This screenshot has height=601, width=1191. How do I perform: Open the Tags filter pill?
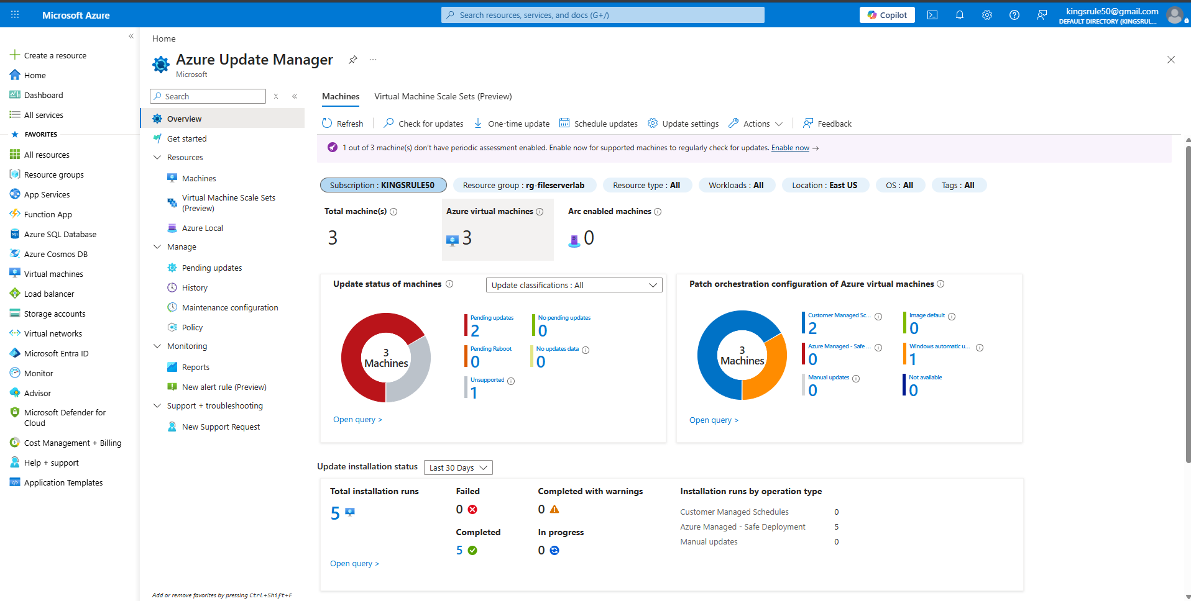(959, 185)
